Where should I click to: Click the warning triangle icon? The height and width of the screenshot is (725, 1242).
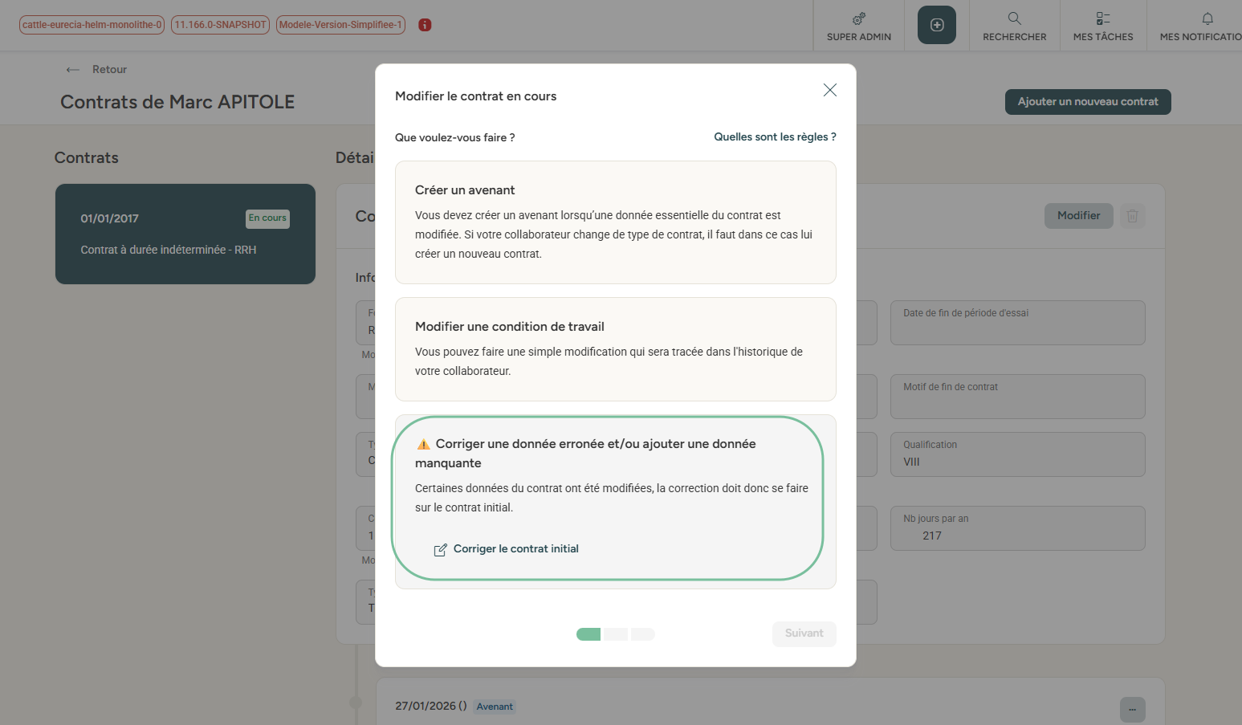pos(423,445)
